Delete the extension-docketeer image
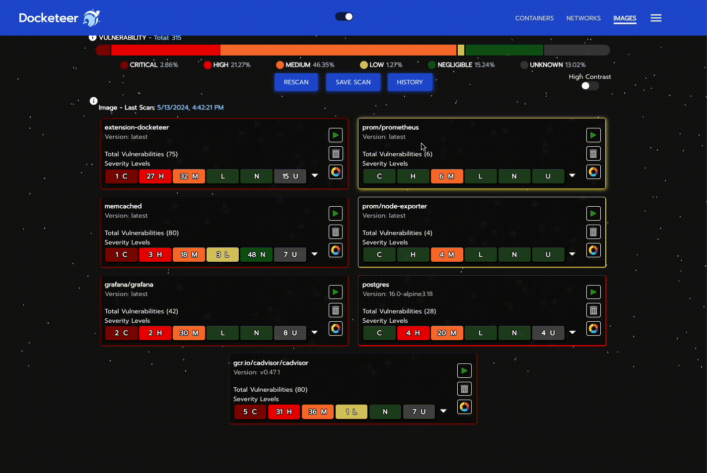Viewport: 707px width, 473px height. [336, 153]
